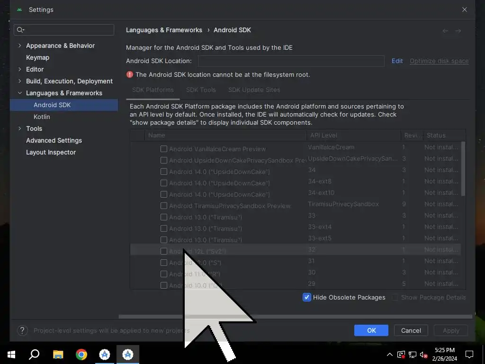The width and height of the screenshot is (485, 364).
Task: Check Android 14.0 API 34 checkbox
Action: (164, 172)
